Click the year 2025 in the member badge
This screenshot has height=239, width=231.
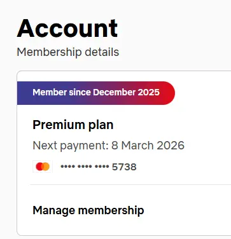point(149,92)
